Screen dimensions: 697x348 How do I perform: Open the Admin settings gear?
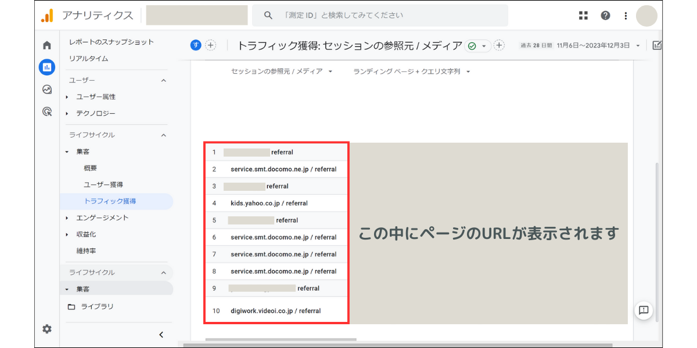click(x=47, y=329)
